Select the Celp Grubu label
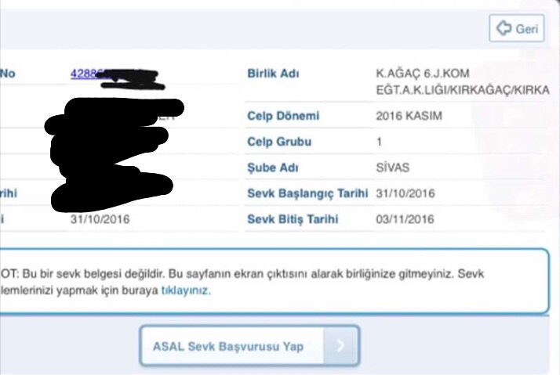The image size is (560, 375). click(279, 142)
